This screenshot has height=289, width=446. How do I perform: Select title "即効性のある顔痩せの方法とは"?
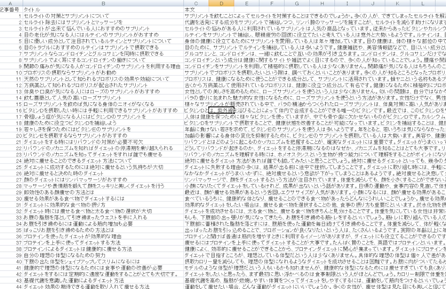tap(103, 192)
